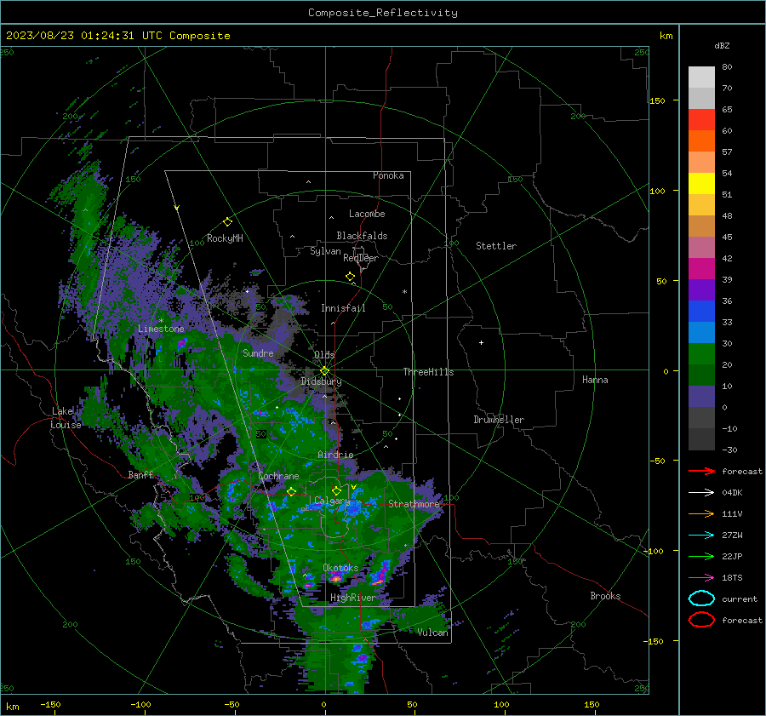Screen dimensions: 766x716
Task: Click the Sundre city label
Action: pos(258,352)
